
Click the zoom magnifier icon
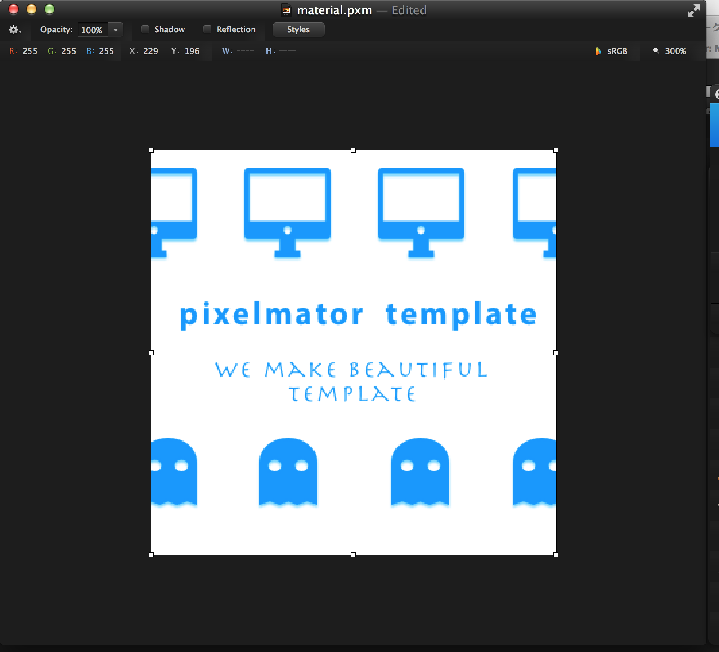(656, 50)
